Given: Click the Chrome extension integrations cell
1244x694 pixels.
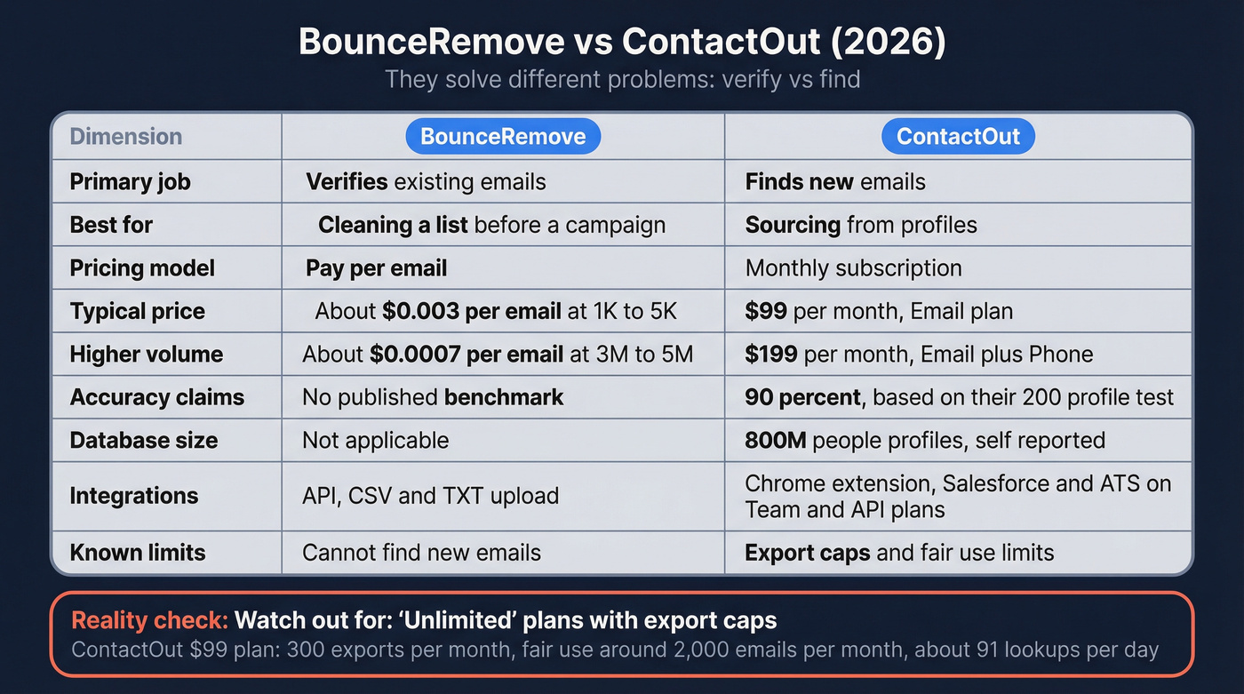Looking at the screenshot, I should 958,496.
